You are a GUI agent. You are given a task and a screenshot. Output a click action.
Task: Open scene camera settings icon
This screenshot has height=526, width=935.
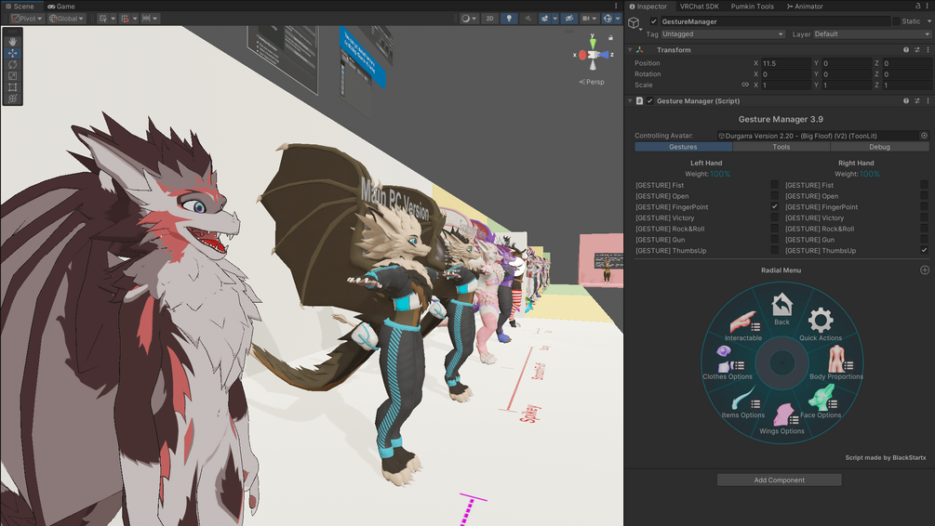click(x=588, y=19)
